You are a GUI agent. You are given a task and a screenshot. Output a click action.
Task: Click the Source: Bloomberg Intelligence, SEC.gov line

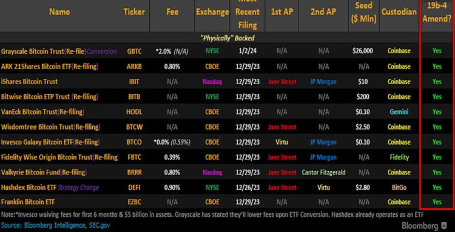tap(56, 225)
